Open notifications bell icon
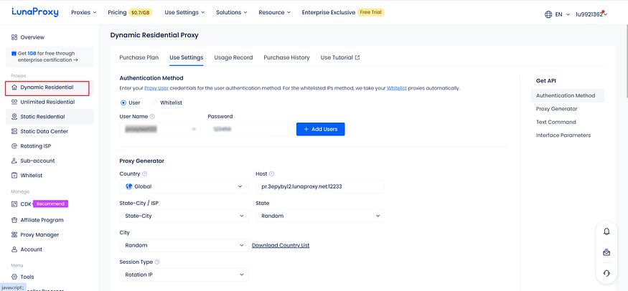This screenshot has height=291, width=628. coord(606,232)
